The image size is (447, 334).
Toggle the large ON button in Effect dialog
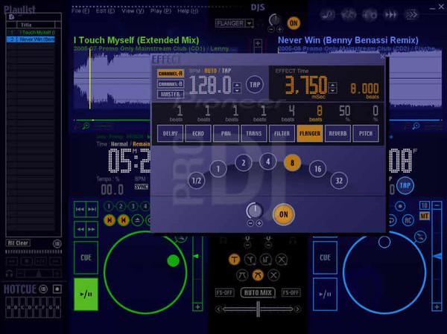283,214
